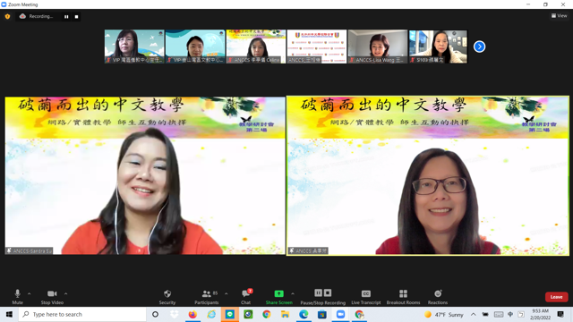Leave the meeting with the red button

pyautogui.click(x=556, y=297)
